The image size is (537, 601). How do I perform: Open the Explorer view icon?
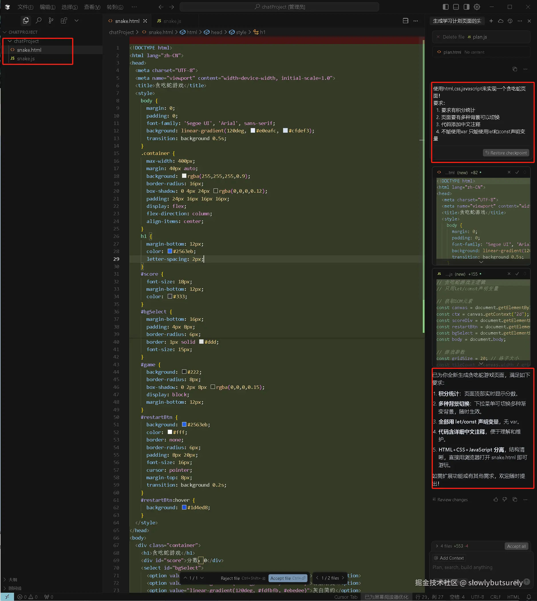coord(26,21)
